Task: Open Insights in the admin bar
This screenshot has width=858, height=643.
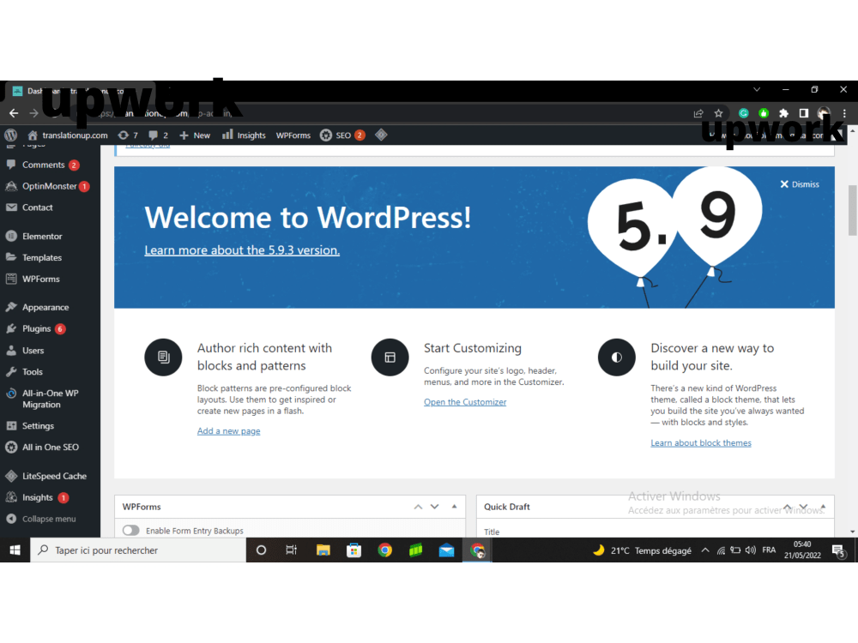Action: 244,135
